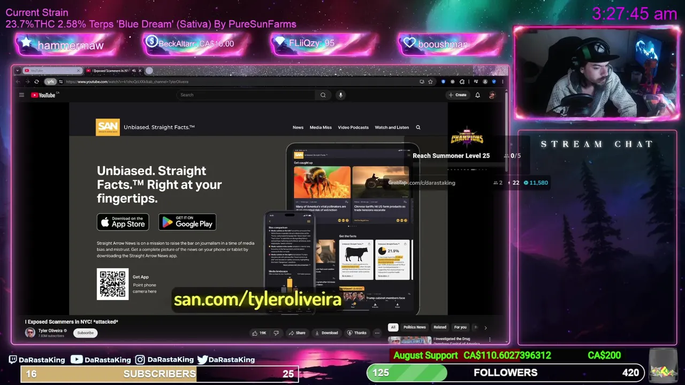Click the BeckAltarr CA$10.00 donation label
This screenshot has width=685, height=385.
[196, 44]
